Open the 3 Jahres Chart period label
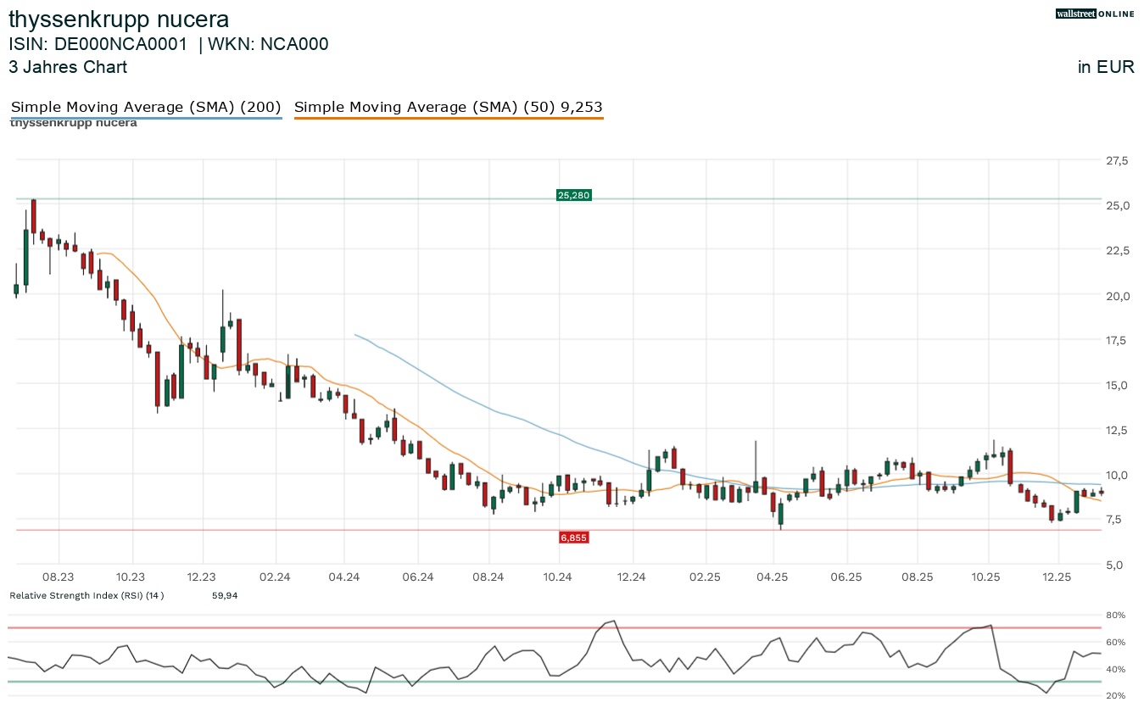This screenshot has height=719, width=1144. click(68, 67)
